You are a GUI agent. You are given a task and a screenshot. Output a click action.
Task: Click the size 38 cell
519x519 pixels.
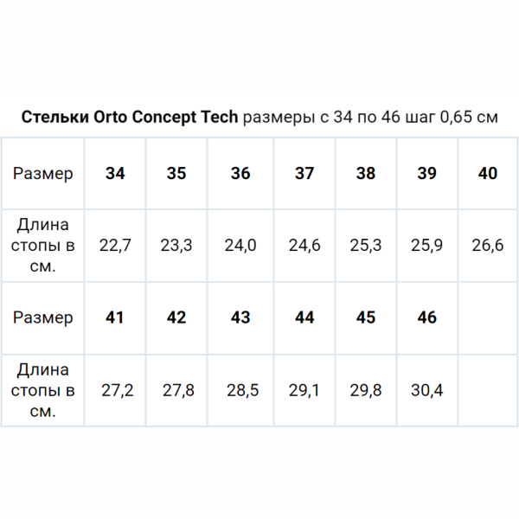366,173
